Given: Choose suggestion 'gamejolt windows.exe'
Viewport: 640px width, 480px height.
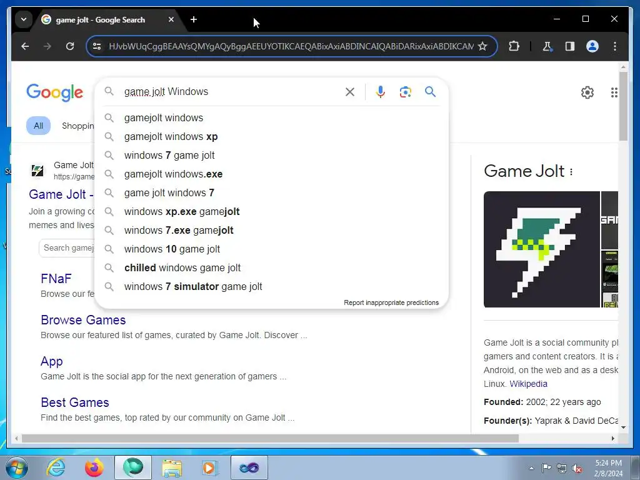Looking at the screenshot, I should pos(271,174).
